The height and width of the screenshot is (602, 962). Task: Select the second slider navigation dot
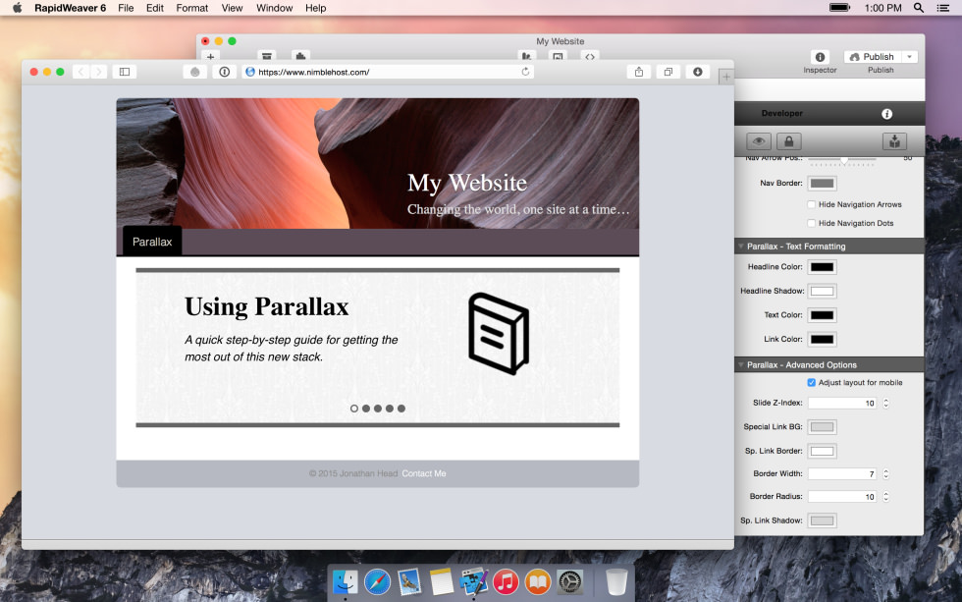pos(365,409)
